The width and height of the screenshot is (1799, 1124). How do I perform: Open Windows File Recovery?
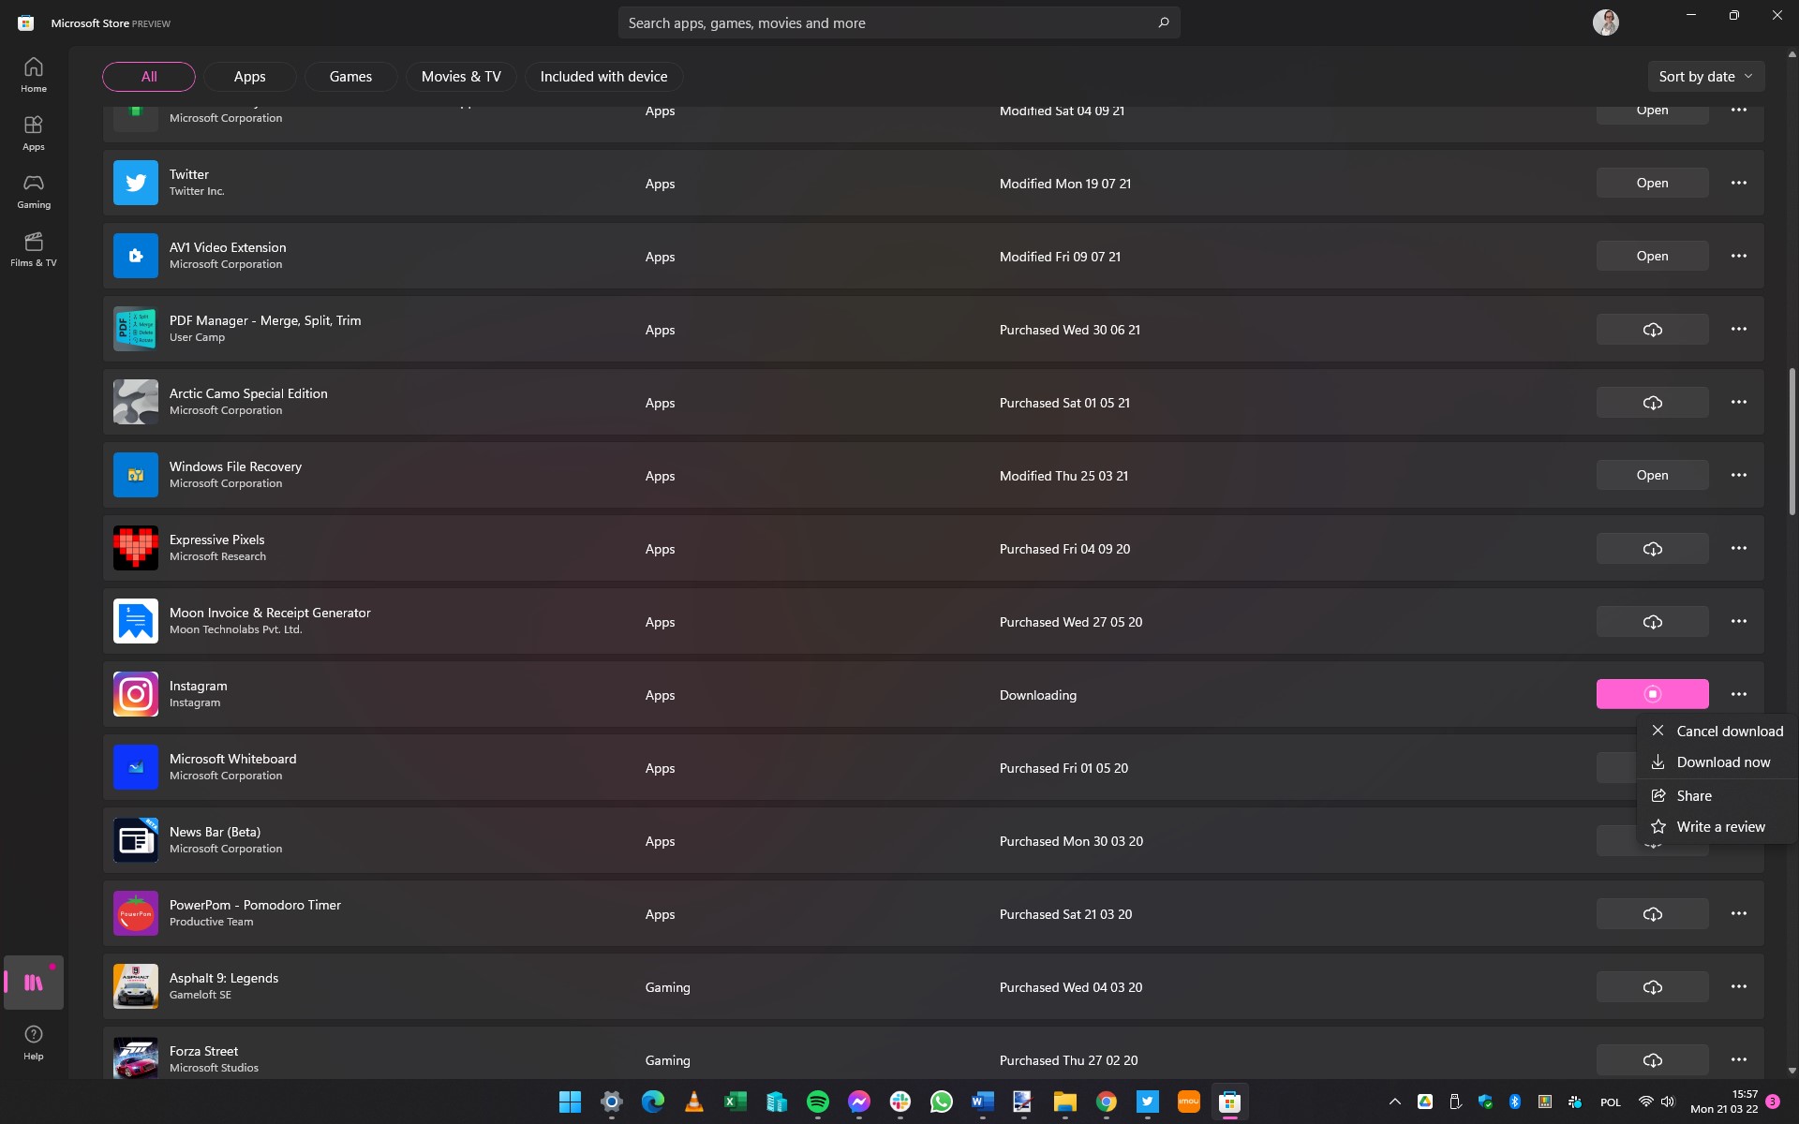coord(1652,475)
